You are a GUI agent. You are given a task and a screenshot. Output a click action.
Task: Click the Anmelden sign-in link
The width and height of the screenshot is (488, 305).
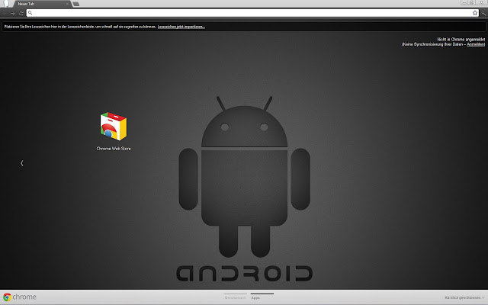(x=476, y=44)
